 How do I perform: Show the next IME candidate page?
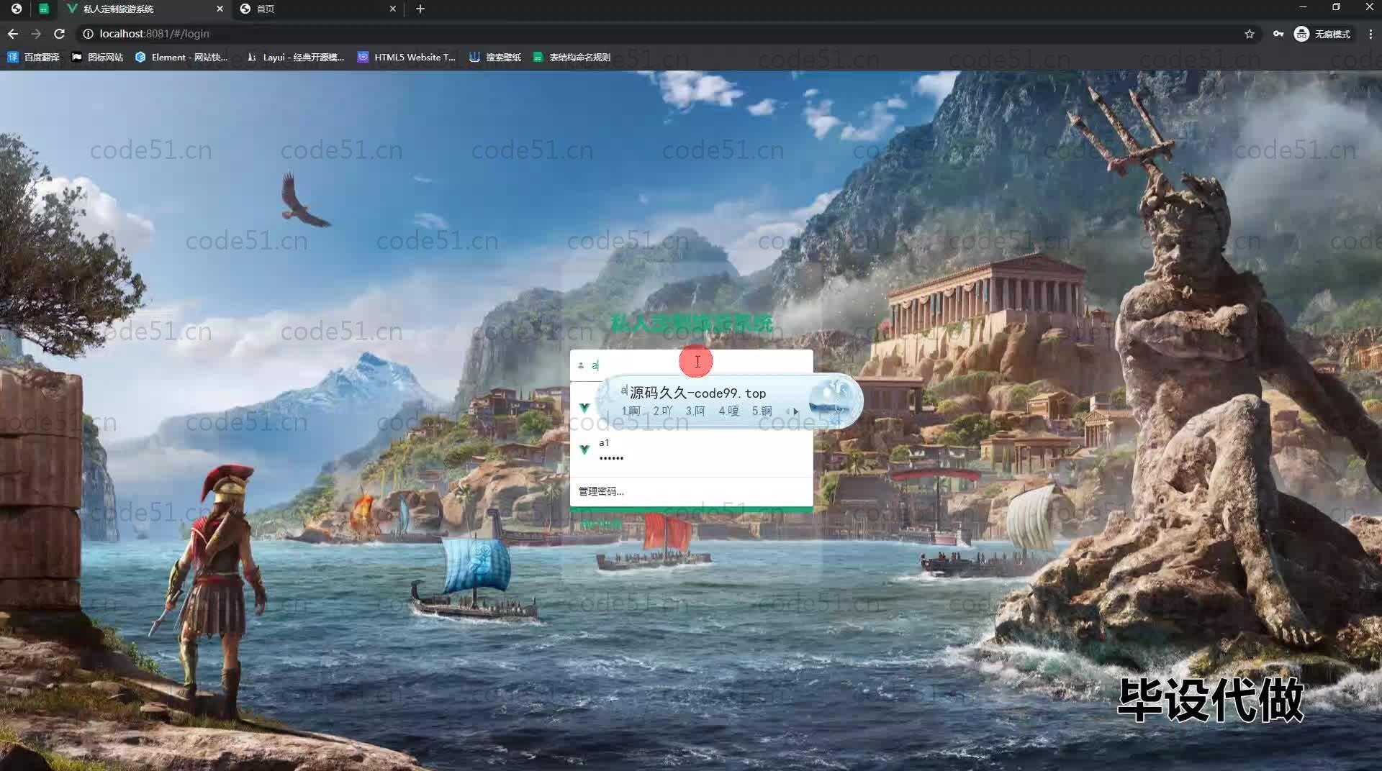[796, 411]
